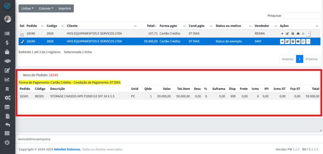Click the Pesquisar search field

301,16
